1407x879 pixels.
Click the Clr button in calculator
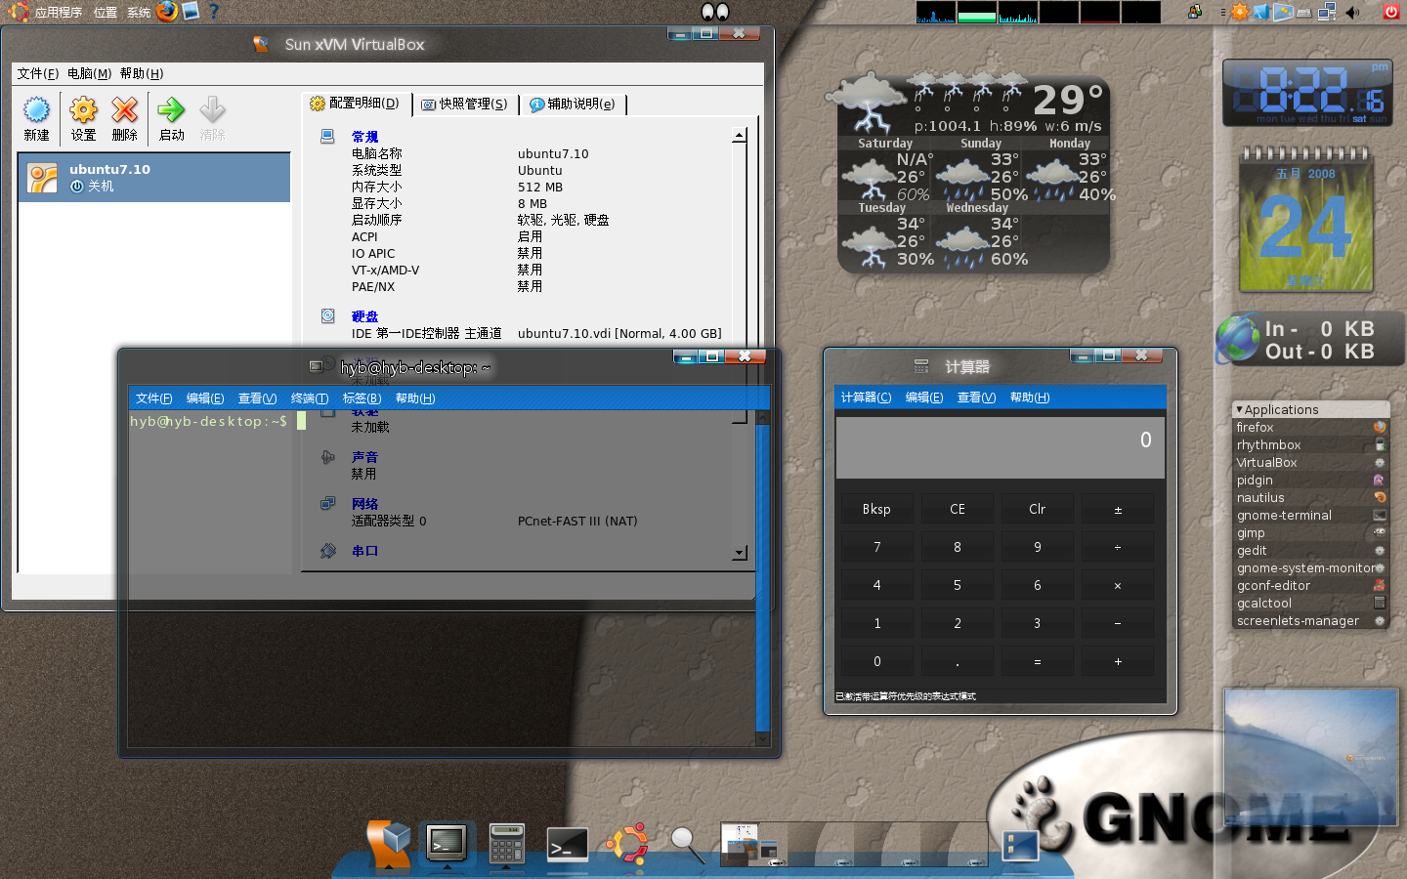point(1038,509)
